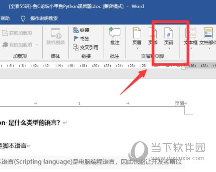Insert a 文本框 text box
The image size is (216, 172).
190,36
